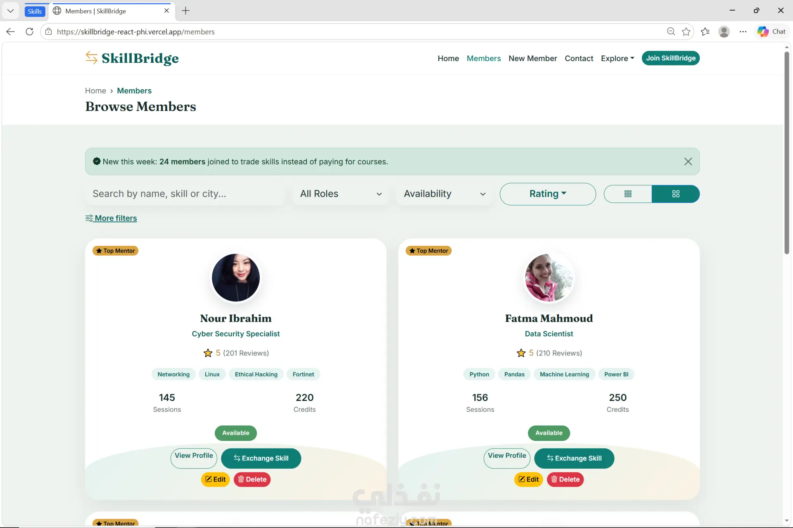The width and height of the screenshot is (793, 528).
Task: Open the browser favorites list icon
Action: click(x=705, y=32)
